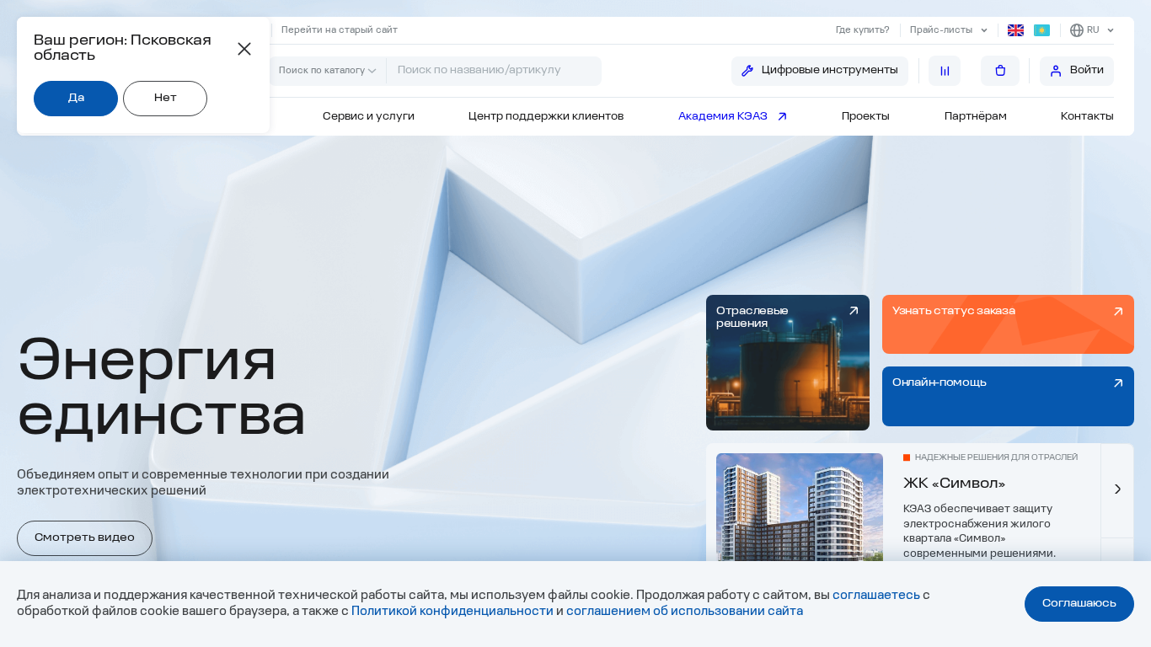Viewport: 1151px width, 647px height.
Task: Open Цифровые инструменты
Action: pyautogui.click(x=820, y=71)
